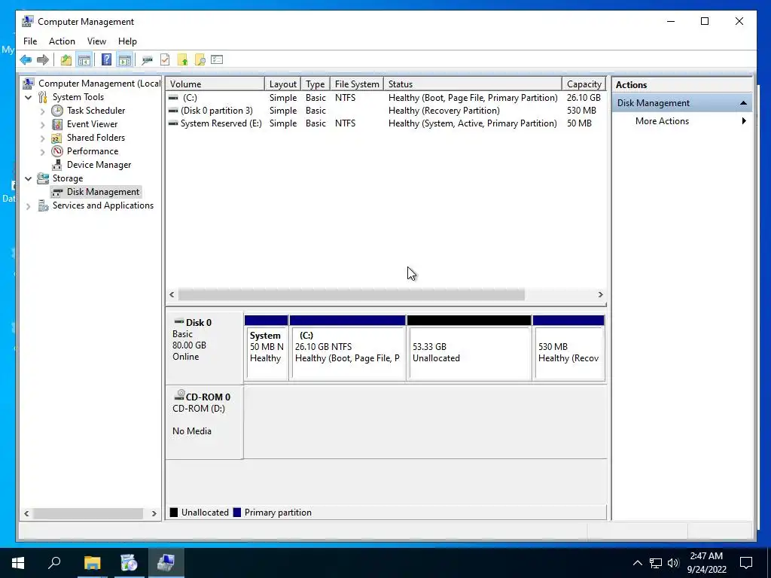Collapse the Storage node

[x=28, y=178]
